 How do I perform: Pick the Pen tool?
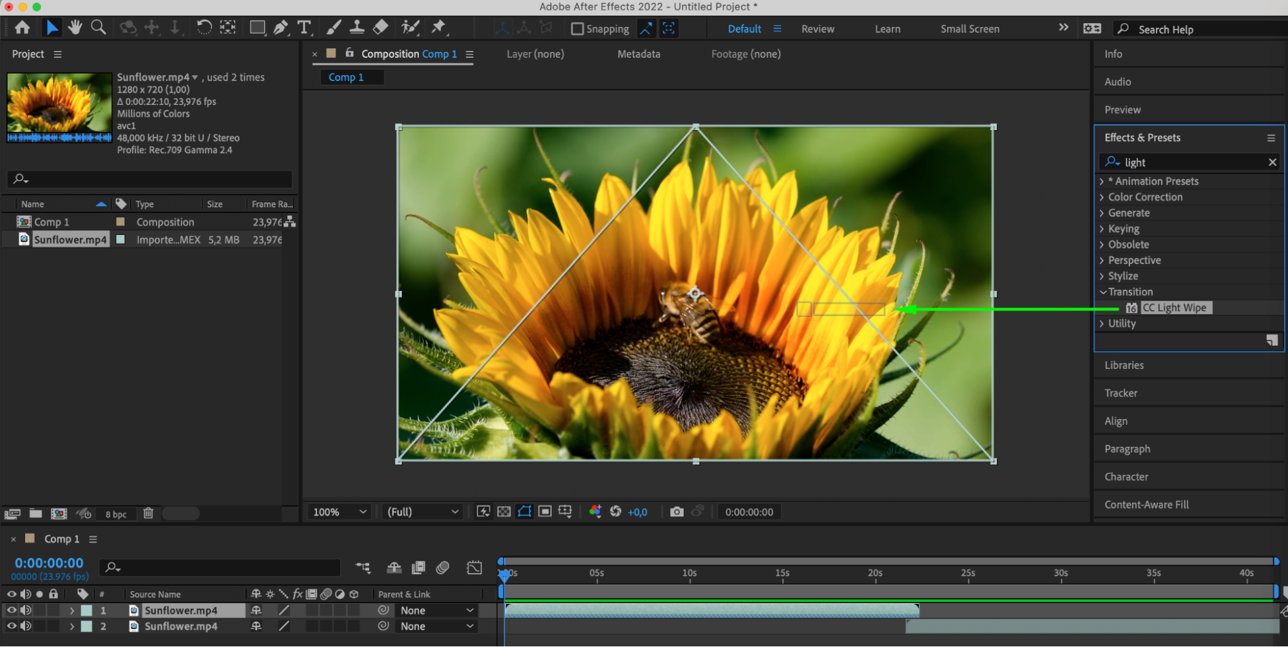pos(280,28)
